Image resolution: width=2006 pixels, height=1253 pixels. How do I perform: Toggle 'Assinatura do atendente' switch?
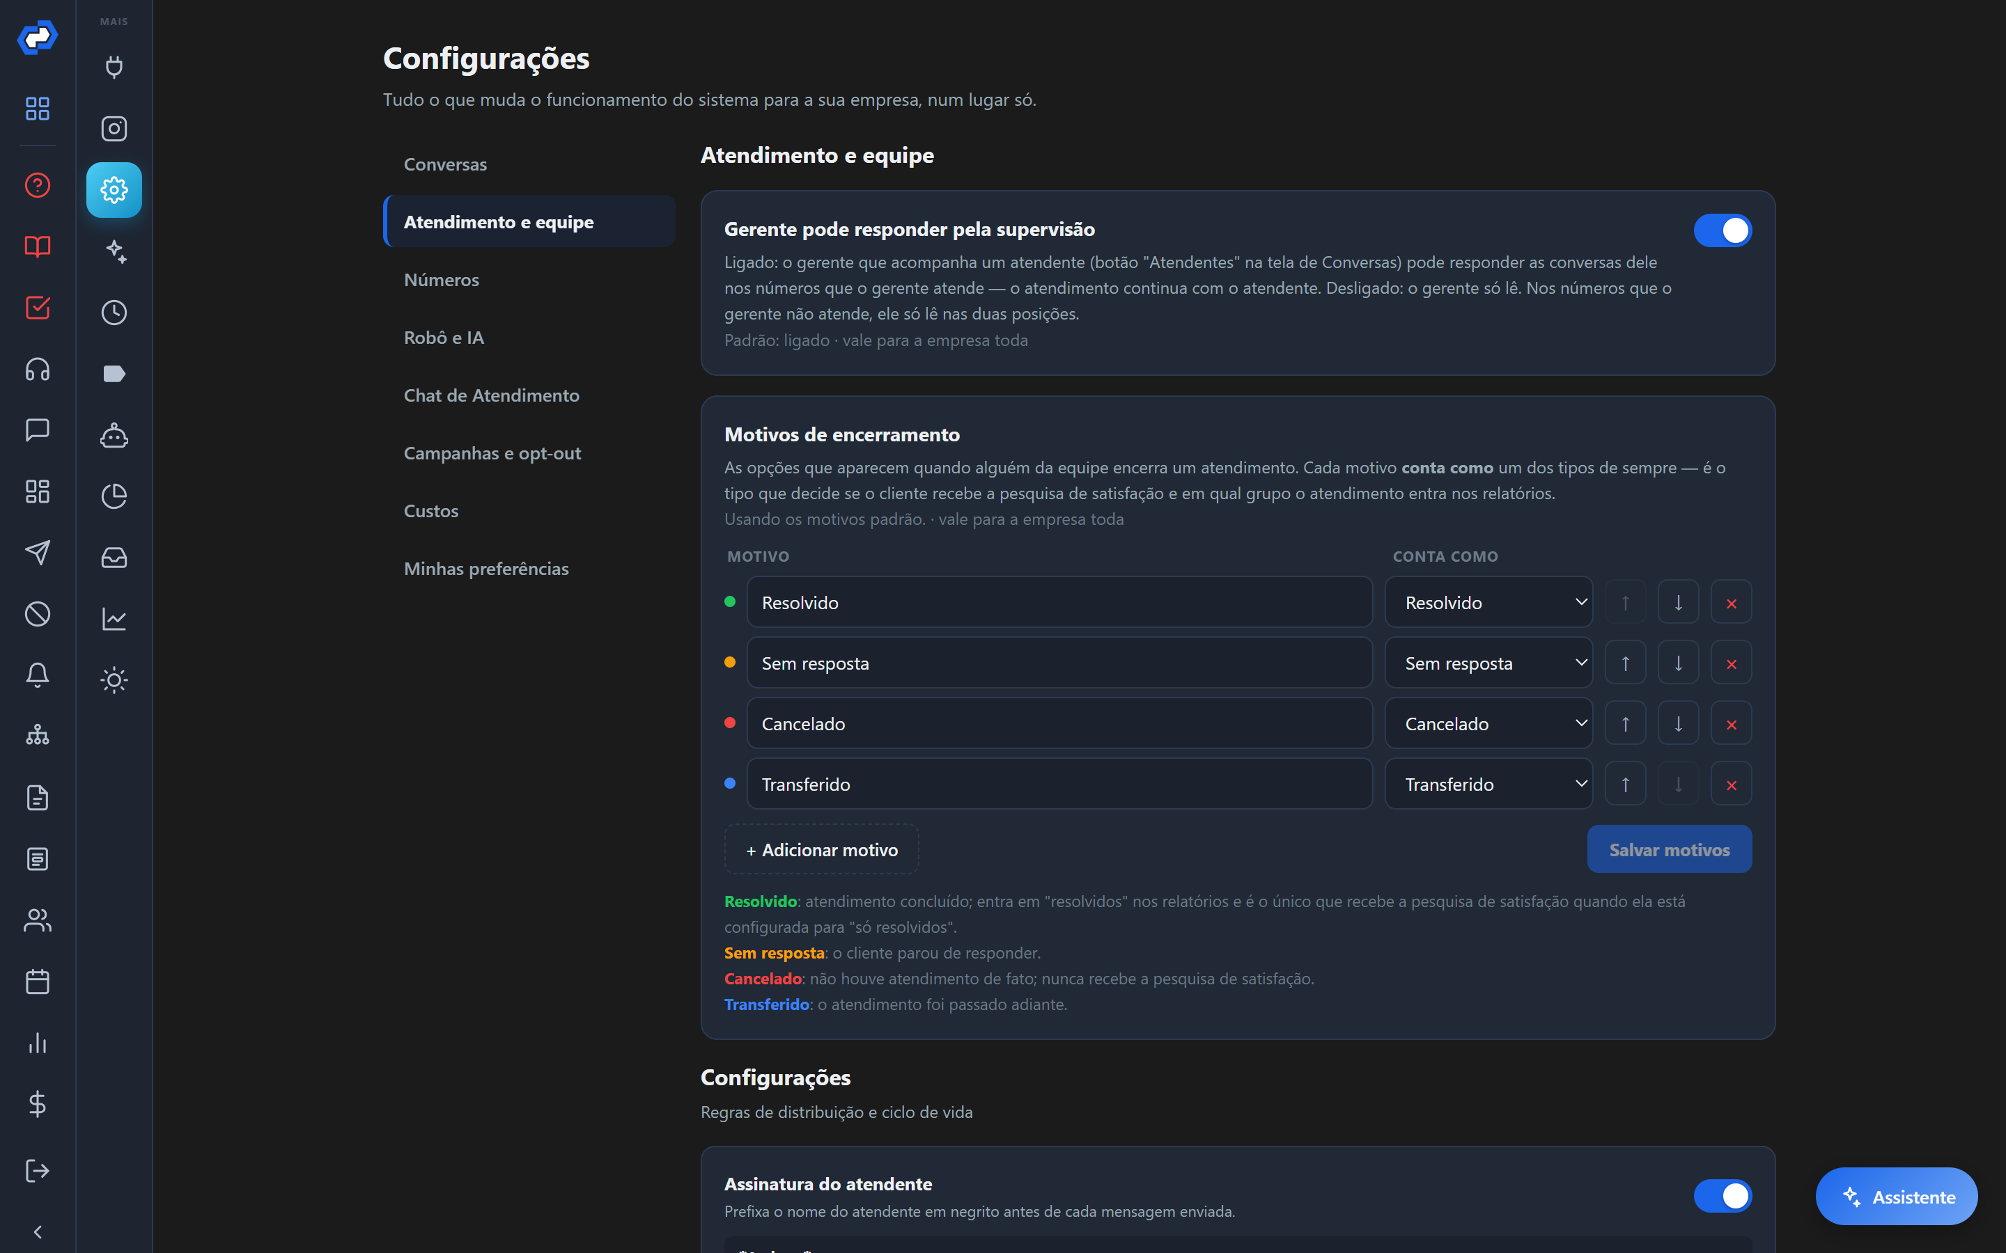[x=1723, y=1196]
